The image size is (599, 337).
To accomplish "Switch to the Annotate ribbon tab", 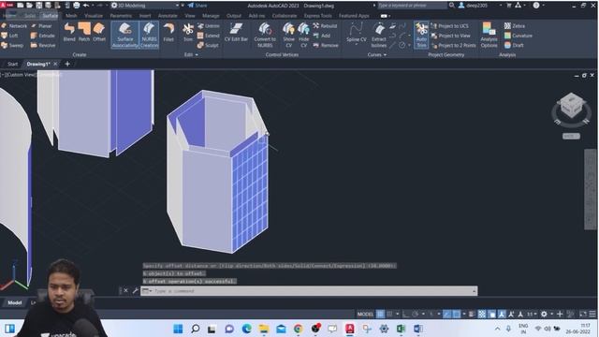I will coord(168,16).
